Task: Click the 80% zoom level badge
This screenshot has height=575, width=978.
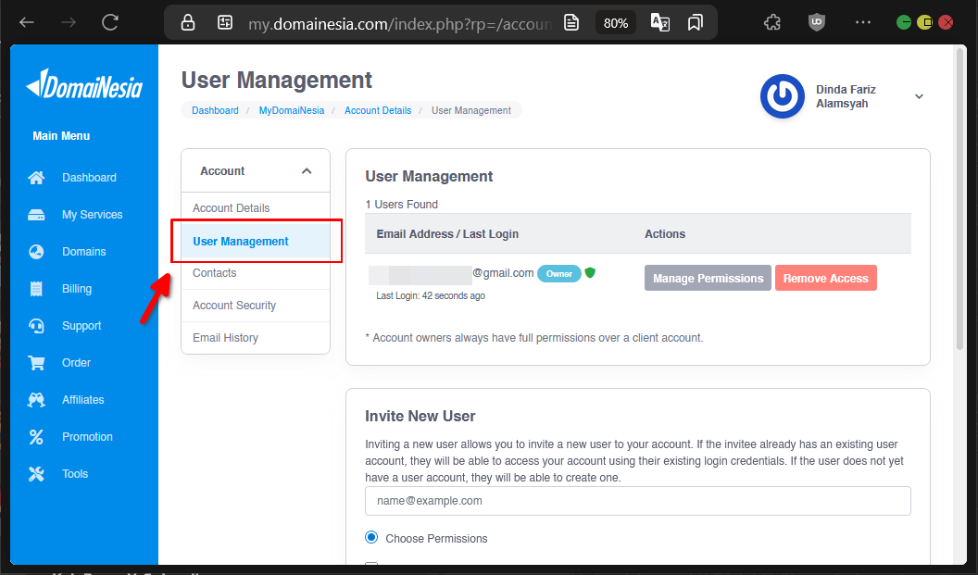Action: click(x=616, y=23)
